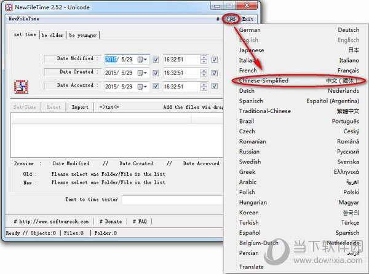This screenshot has height=274, width=369.
Task: Click the Import button
Action: (80, 107)
